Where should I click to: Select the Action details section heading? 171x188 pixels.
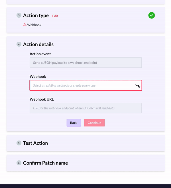click(38, 44)
